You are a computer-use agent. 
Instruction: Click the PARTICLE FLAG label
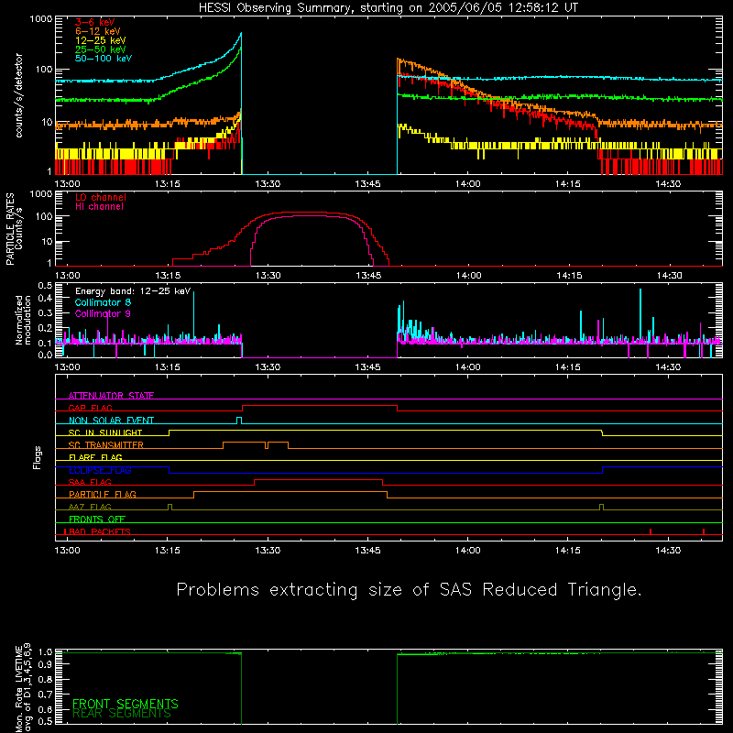point(103,495)
